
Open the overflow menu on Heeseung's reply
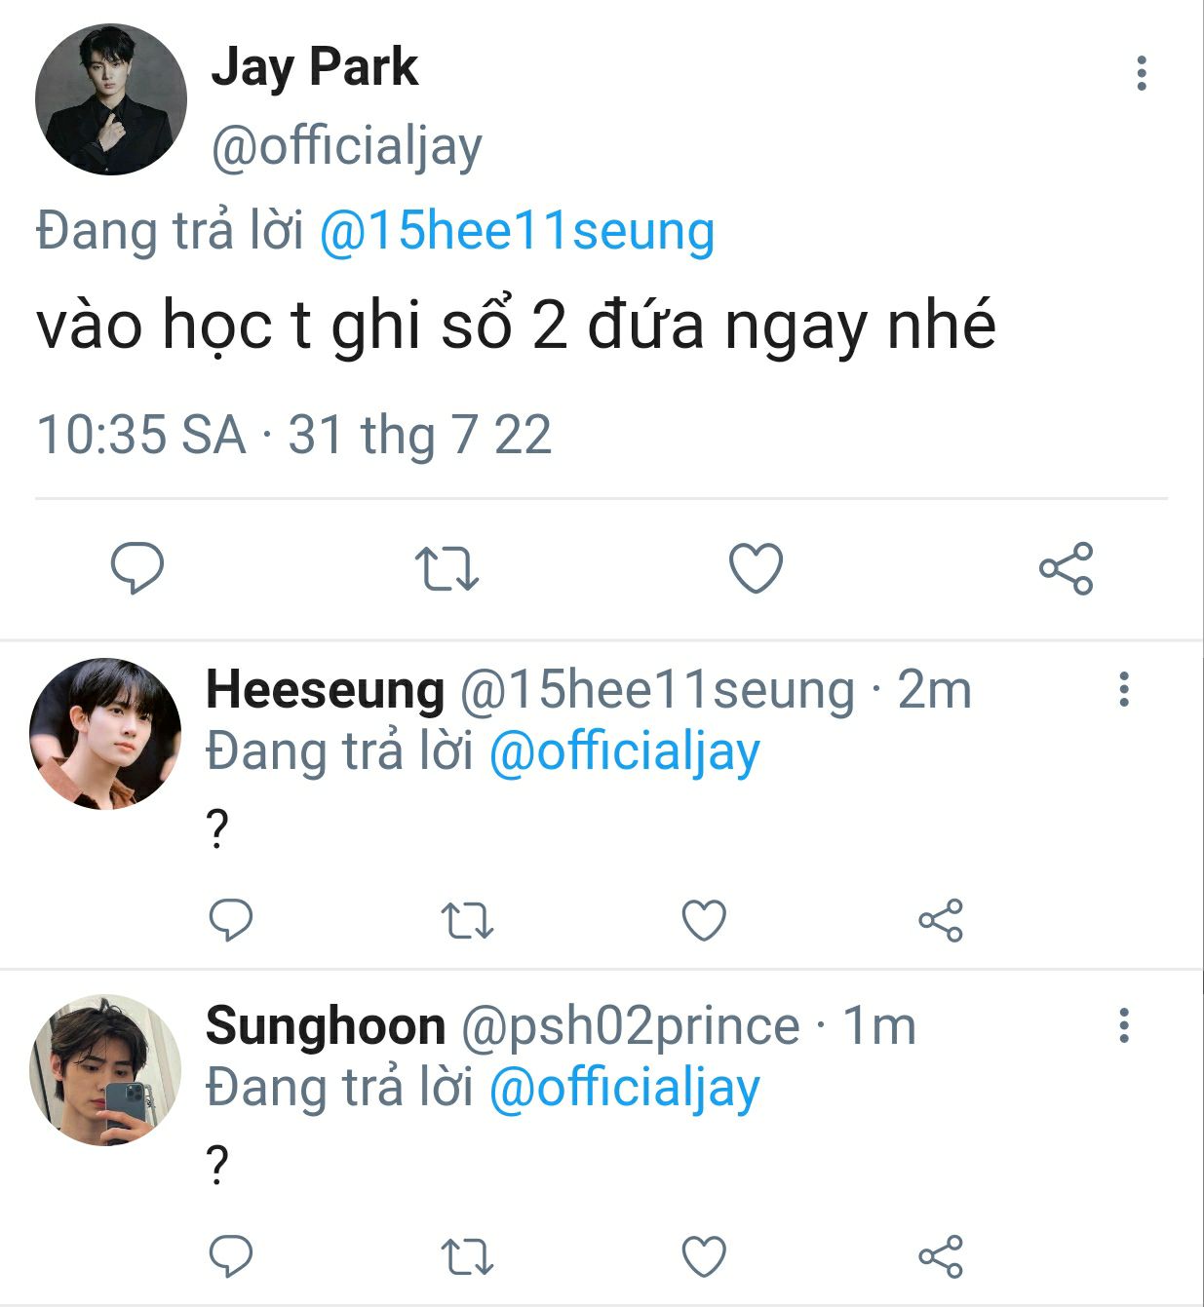(1124, 690)
